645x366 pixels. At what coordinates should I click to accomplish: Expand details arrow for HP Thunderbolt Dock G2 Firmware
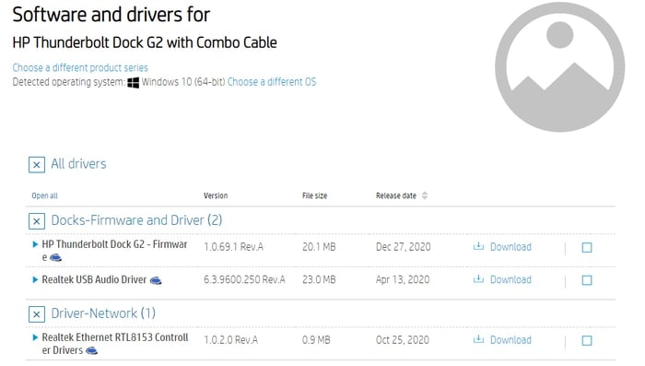[35, 244]
